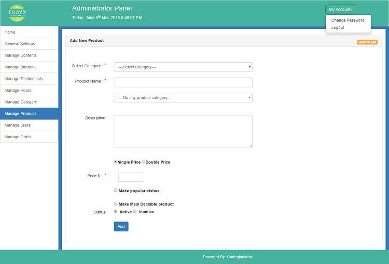Select the Double Price radio option
Screen dimensions: 389x264
point(144,162)
